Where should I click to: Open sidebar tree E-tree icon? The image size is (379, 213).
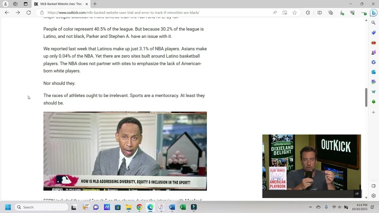[373, 102]
